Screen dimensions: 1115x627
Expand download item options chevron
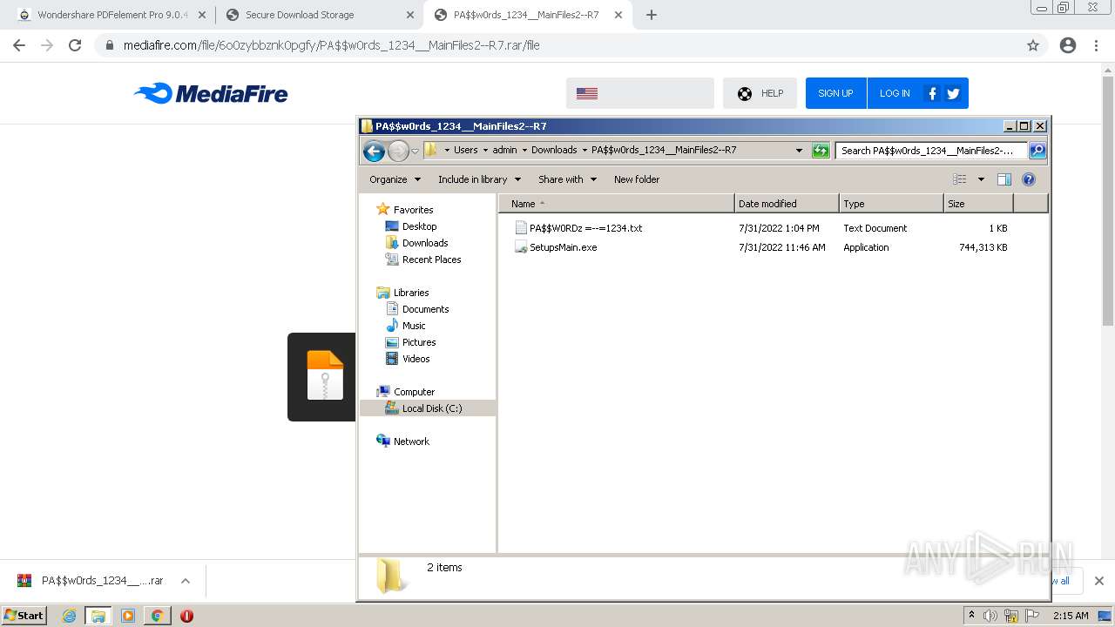pos(186,581)
